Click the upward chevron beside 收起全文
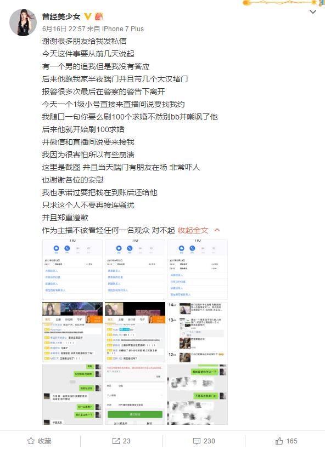This screenshot has width=325, height=450. point(217,230)
